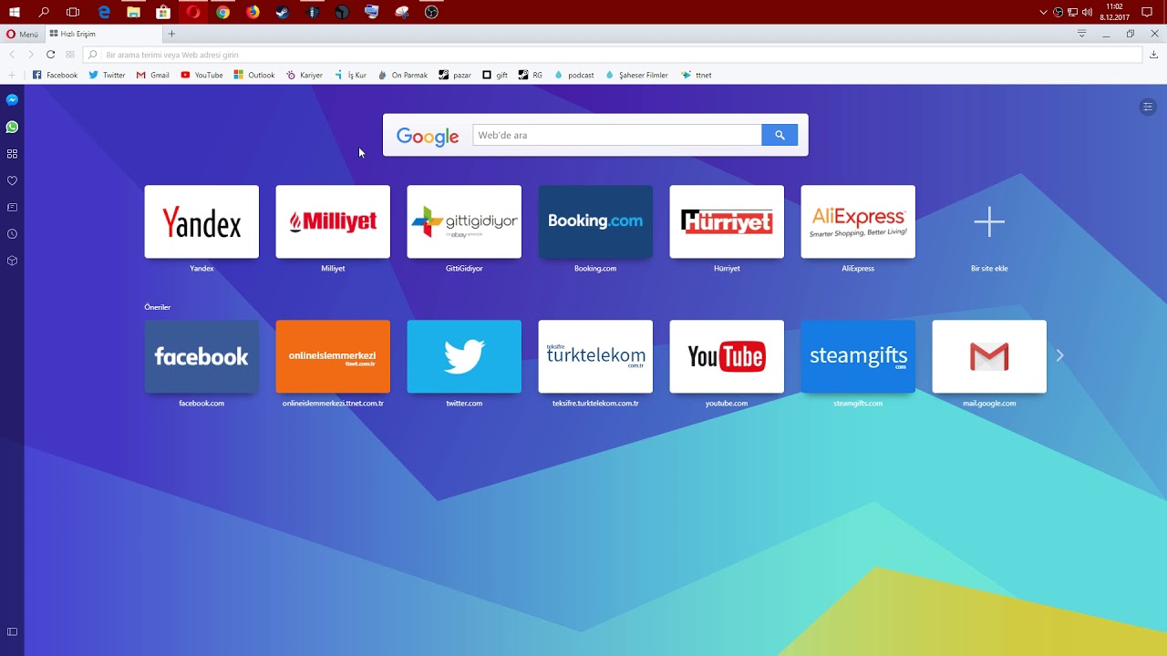
Task: Open the YouTube bookmark
Action: coord(201,75)
